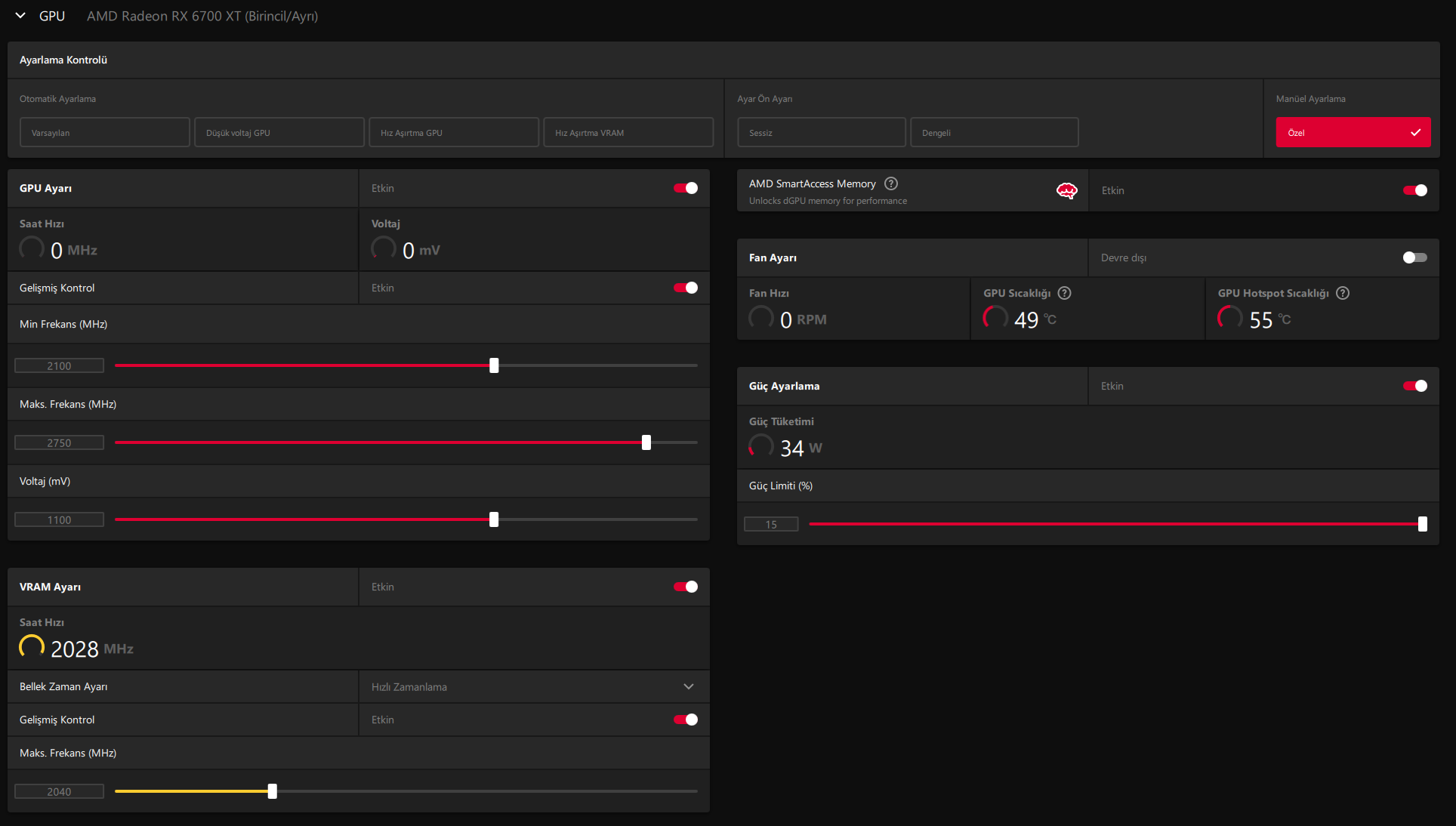Click the Min Frekans slider handle
Image resolution: width=1456 pixels, height=826 pixels.
[x=494, y=365]
